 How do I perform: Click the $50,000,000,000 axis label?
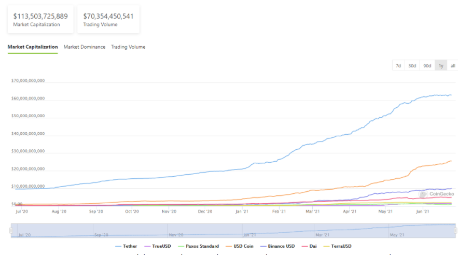pyautogui.click(x=28, y=116)
